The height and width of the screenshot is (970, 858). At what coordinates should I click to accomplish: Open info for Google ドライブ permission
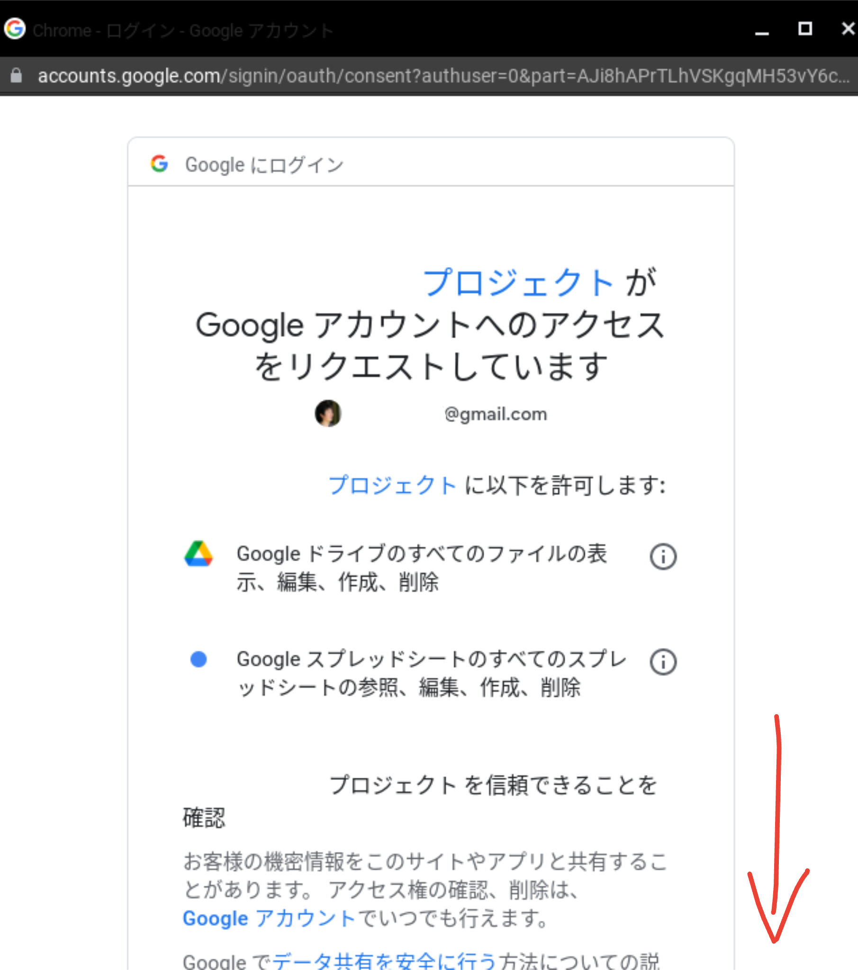(663, 556)
